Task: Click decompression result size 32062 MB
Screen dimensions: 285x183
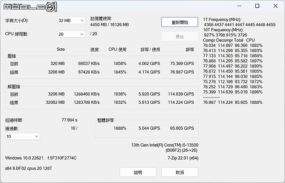Action: pos(55,103)
